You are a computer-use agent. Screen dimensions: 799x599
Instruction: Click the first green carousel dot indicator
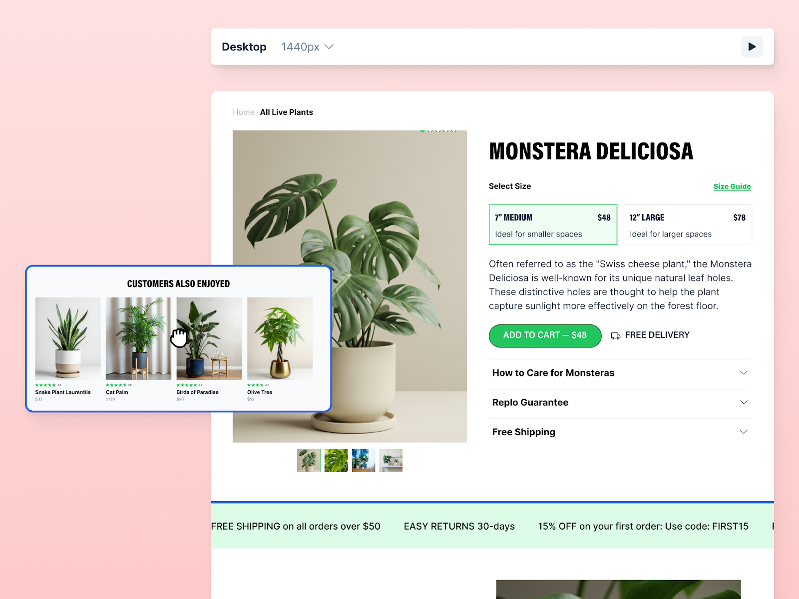pos(422,131)
